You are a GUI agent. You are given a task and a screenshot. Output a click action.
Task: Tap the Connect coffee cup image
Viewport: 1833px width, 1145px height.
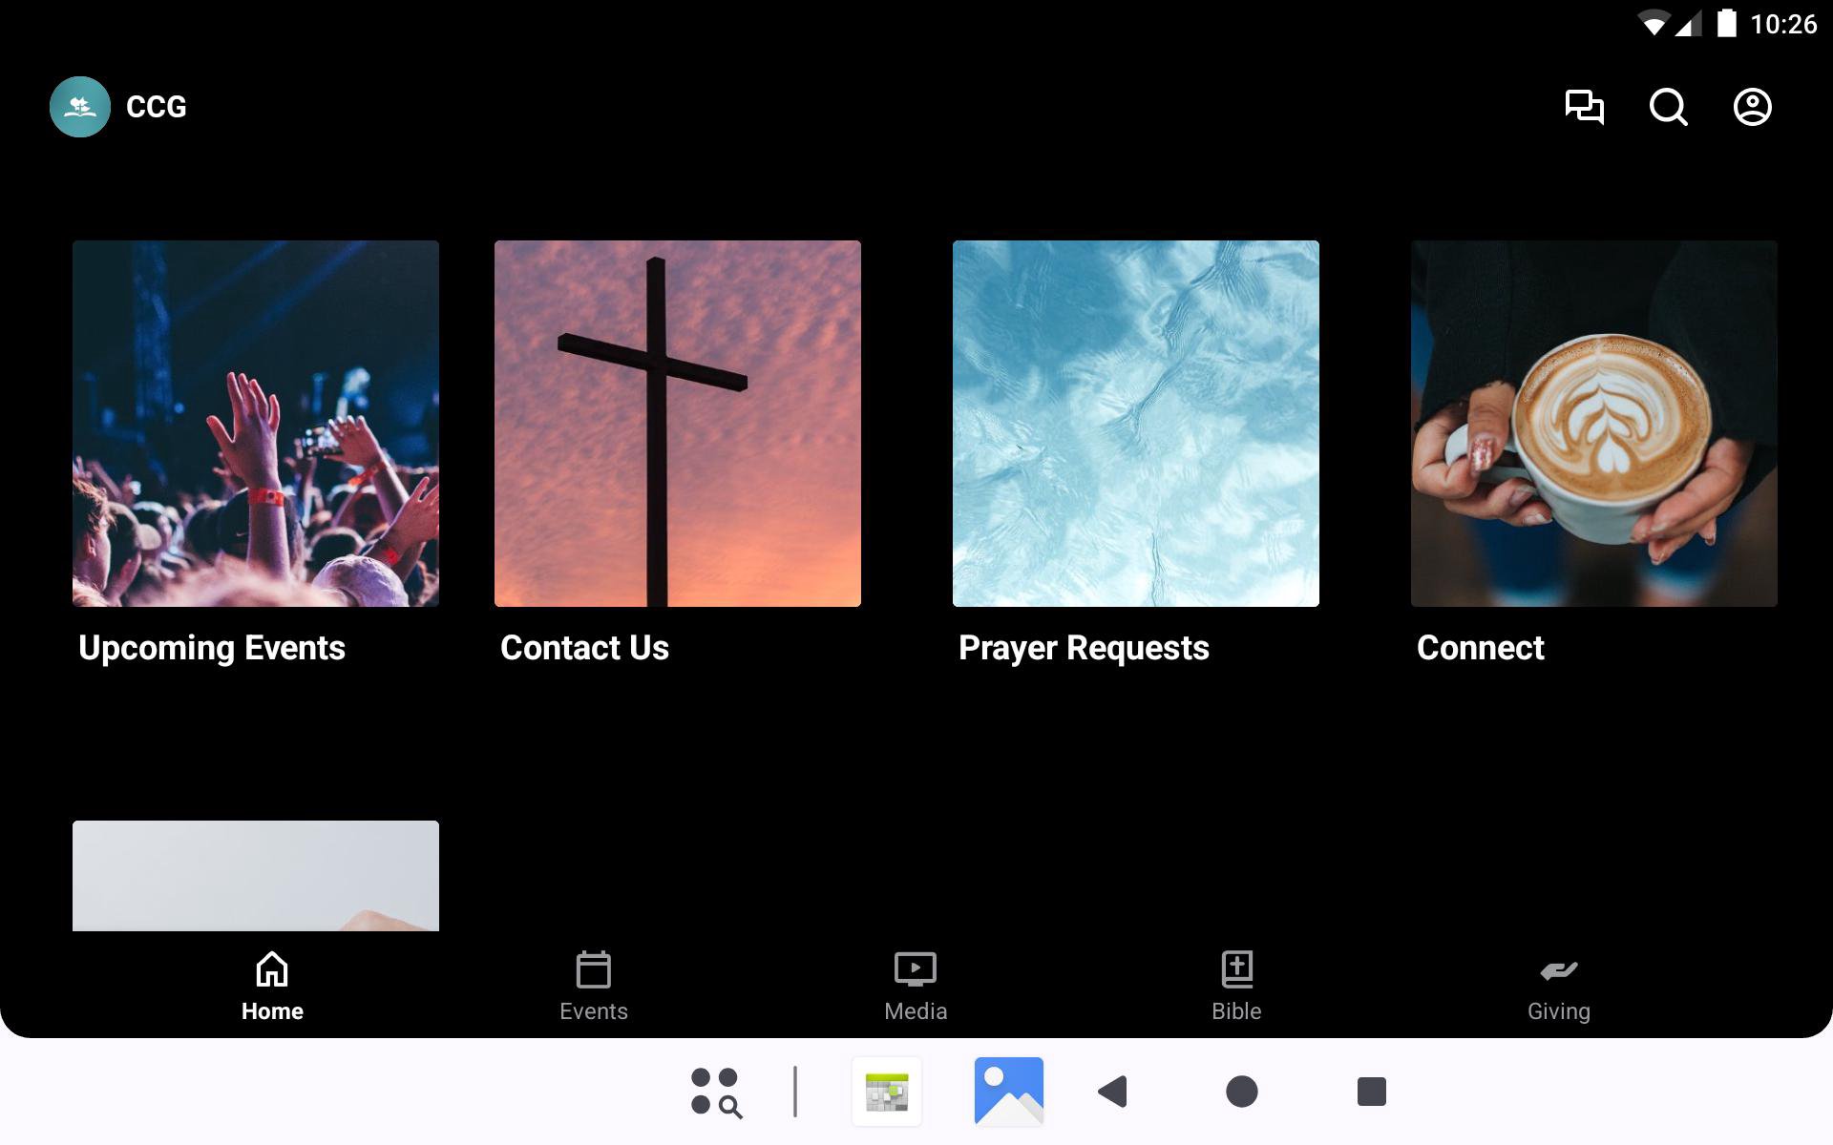1594,424
